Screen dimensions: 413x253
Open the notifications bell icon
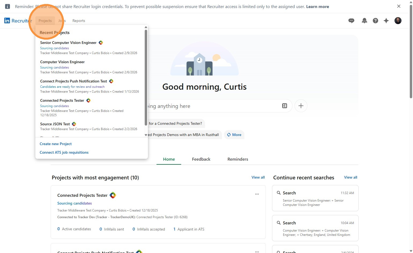tap(364, 21)
